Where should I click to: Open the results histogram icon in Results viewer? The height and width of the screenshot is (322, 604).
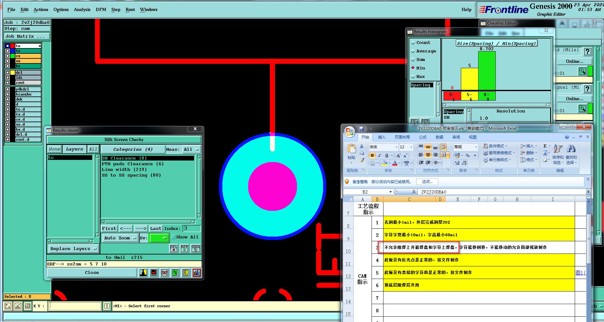[197, 273]
